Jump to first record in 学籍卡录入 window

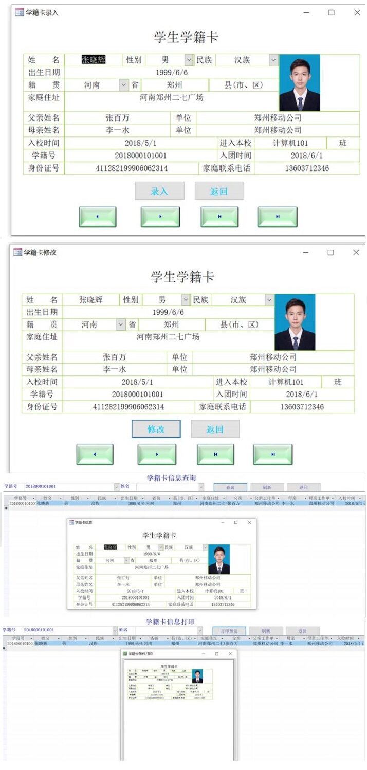(219, 217)
